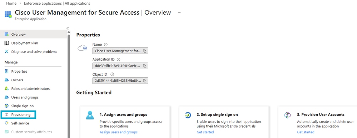Click the Users and groups icon
This screenshot has width=357, height=138.
click(6, 97)
